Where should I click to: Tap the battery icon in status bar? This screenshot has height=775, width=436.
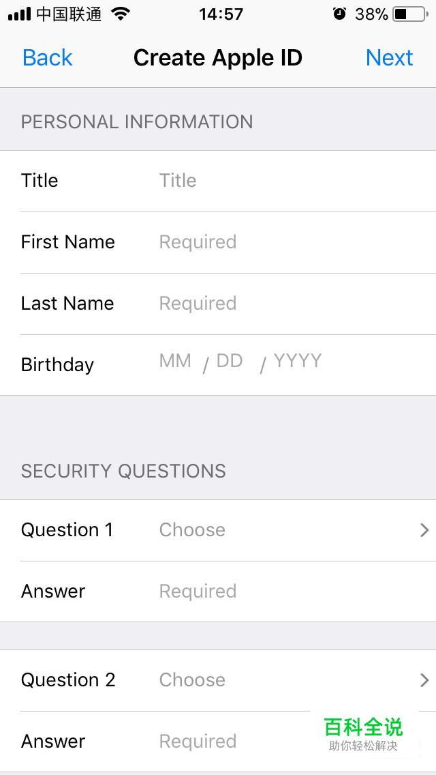click(409, 14)
